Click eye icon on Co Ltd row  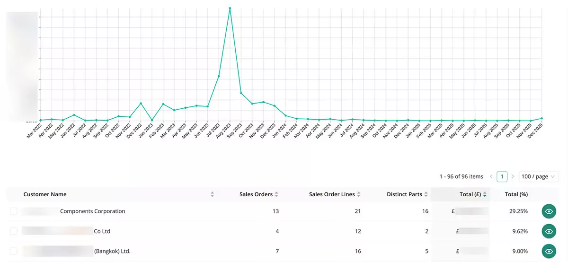point(549,231)
